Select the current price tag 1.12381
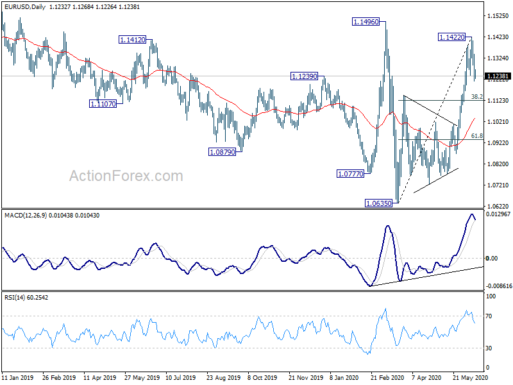This screenshot has width=513, height=385. [x=498, y=76]
